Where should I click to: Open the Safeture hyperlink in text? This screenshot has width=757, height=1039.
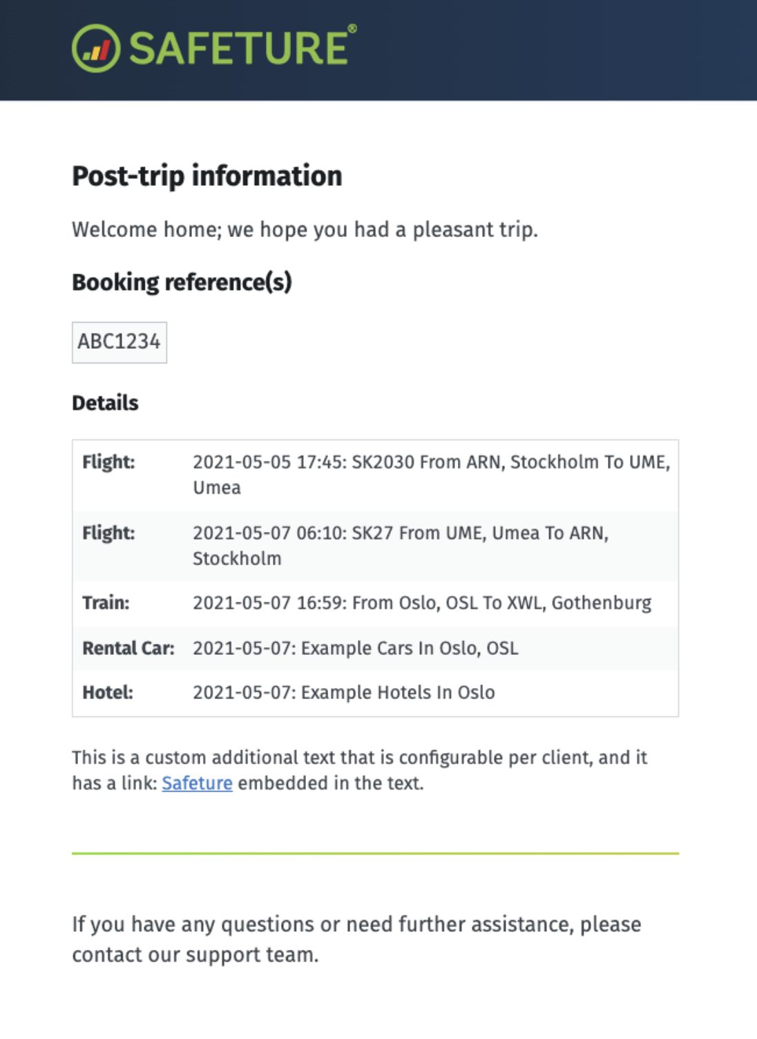click(197, 783)
